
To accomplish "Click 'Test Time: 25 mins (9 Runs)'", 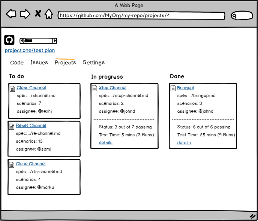I will (x=206, y=135).
